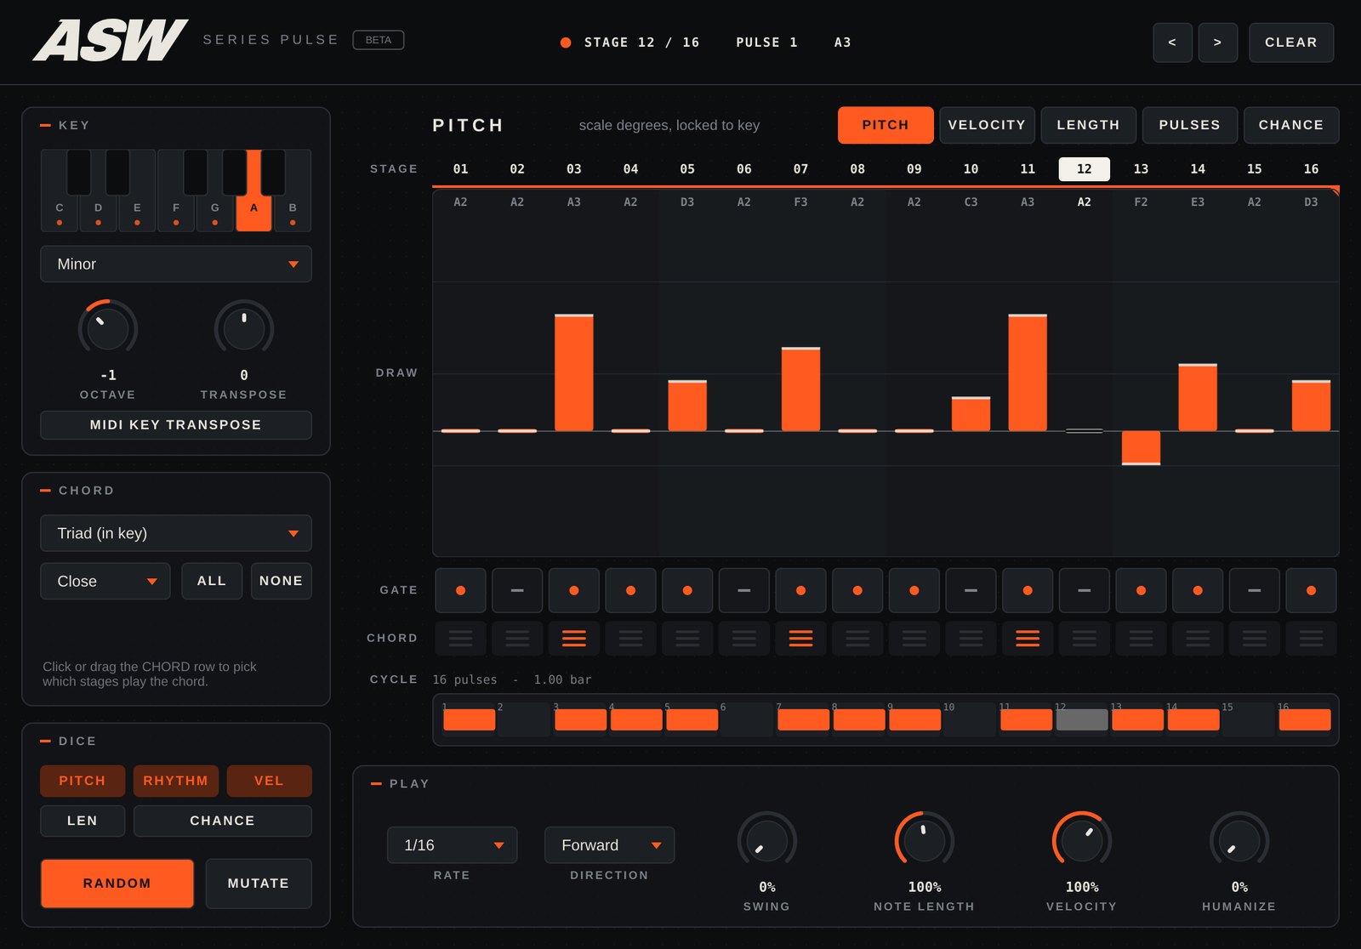
Task: Select the A key on the keyboard
Action: point(253,211)
